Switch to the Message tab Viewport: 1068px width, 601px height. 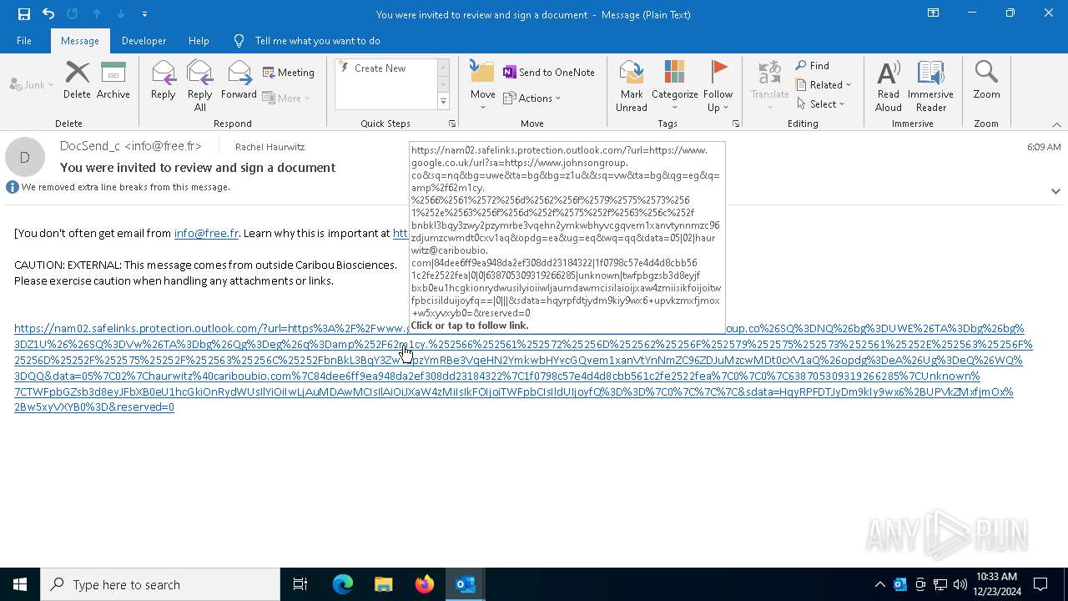pos(80,40)
